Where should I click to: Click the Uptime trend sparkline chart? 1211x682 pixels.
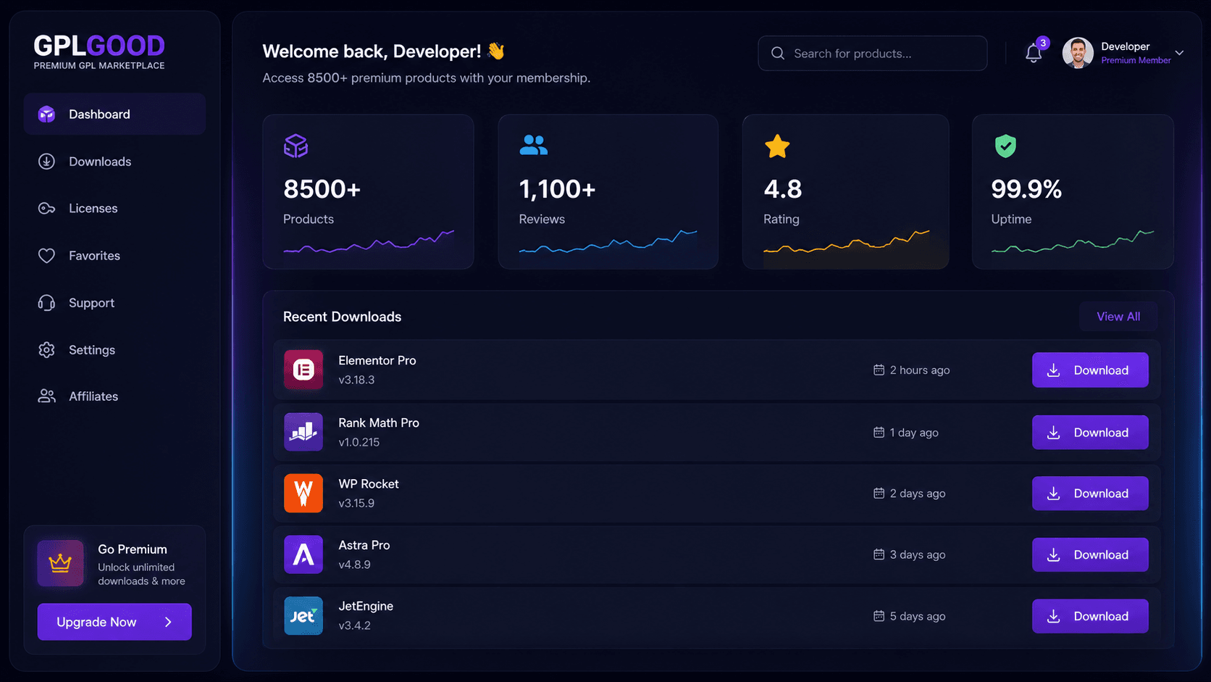(x=1073, y=241)
